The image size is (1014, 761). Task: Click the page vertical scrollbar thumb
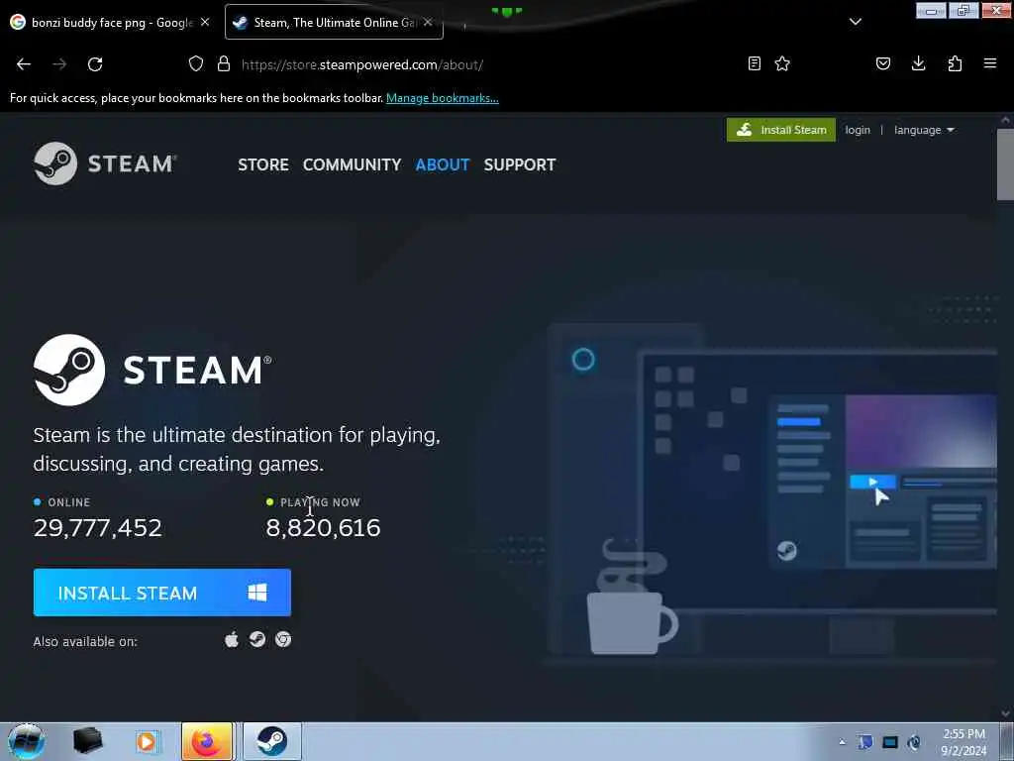pyautogui.click(x=1005, y=165)
